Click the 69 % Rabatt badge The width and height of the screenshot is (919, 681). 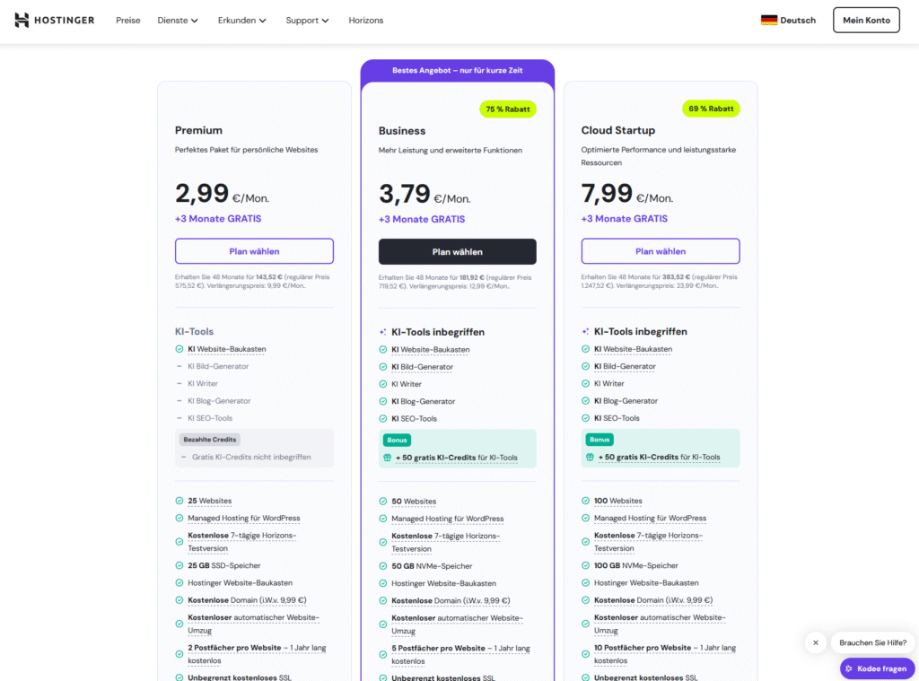[711, 109]
